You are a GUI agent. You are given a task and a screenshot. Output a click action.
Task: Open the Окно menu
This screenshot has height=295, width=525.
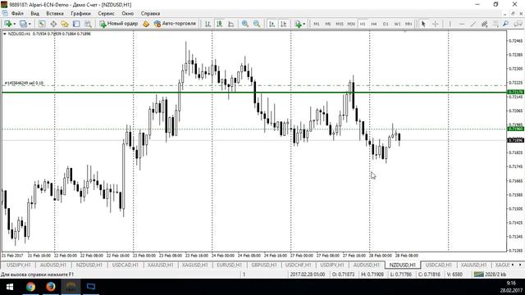pyautogui.click(x=128, y=13)
